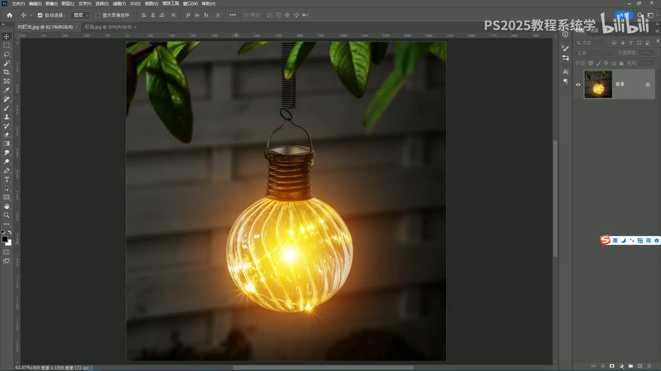This screenshot has width=661, height=371.
Task: Select the Lasso tool
Action: tap(7, 54)
